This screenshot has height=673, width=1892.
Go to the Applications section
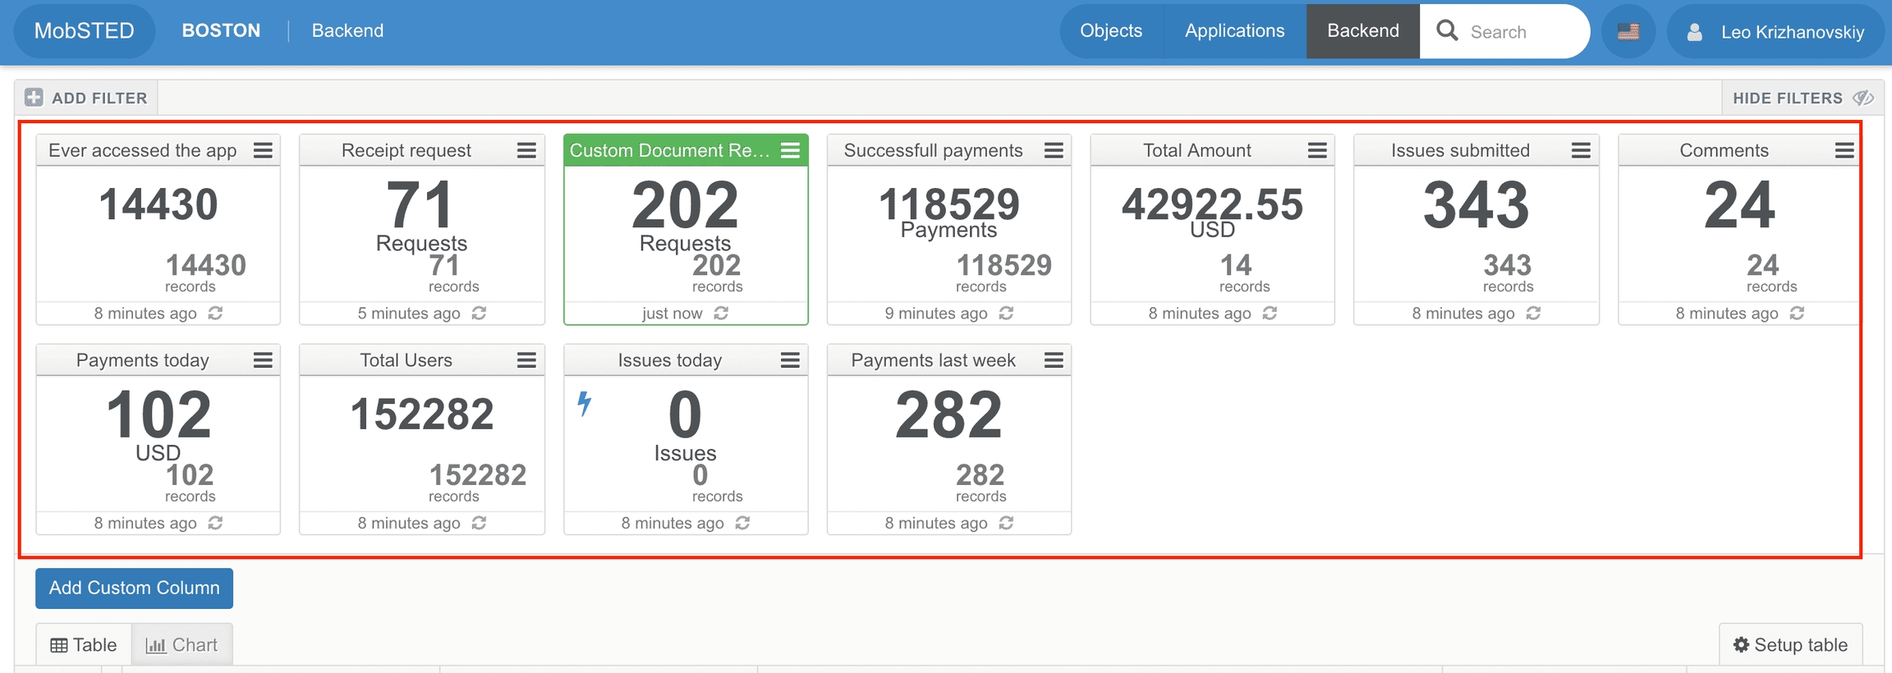click(1234, 31)
